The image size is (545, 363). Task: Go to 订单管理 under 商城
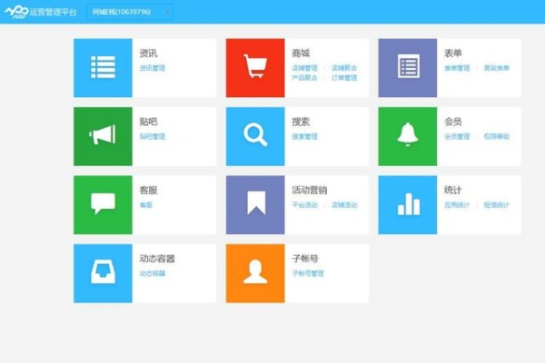pyautogui.click(x=344, y=78)
